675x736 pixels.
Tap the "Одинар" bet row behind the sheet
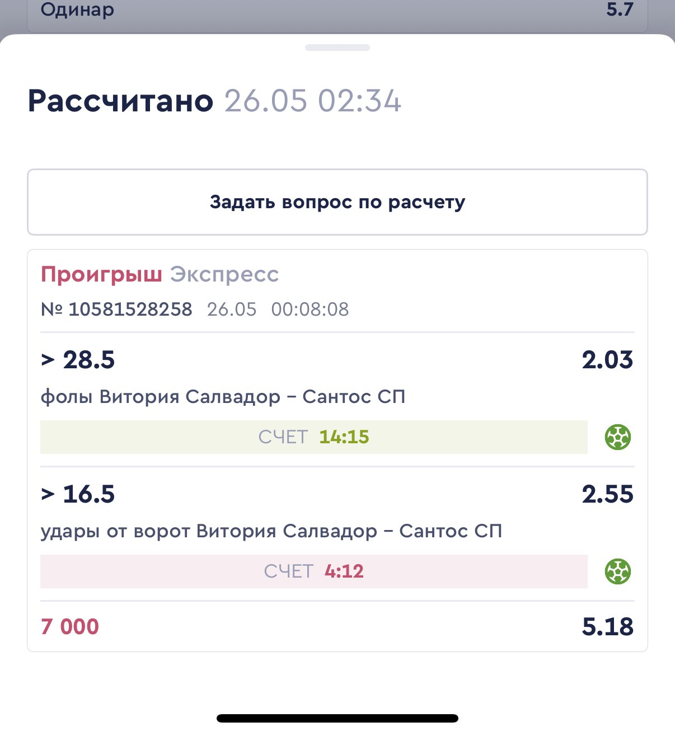(x=78, y=10)
